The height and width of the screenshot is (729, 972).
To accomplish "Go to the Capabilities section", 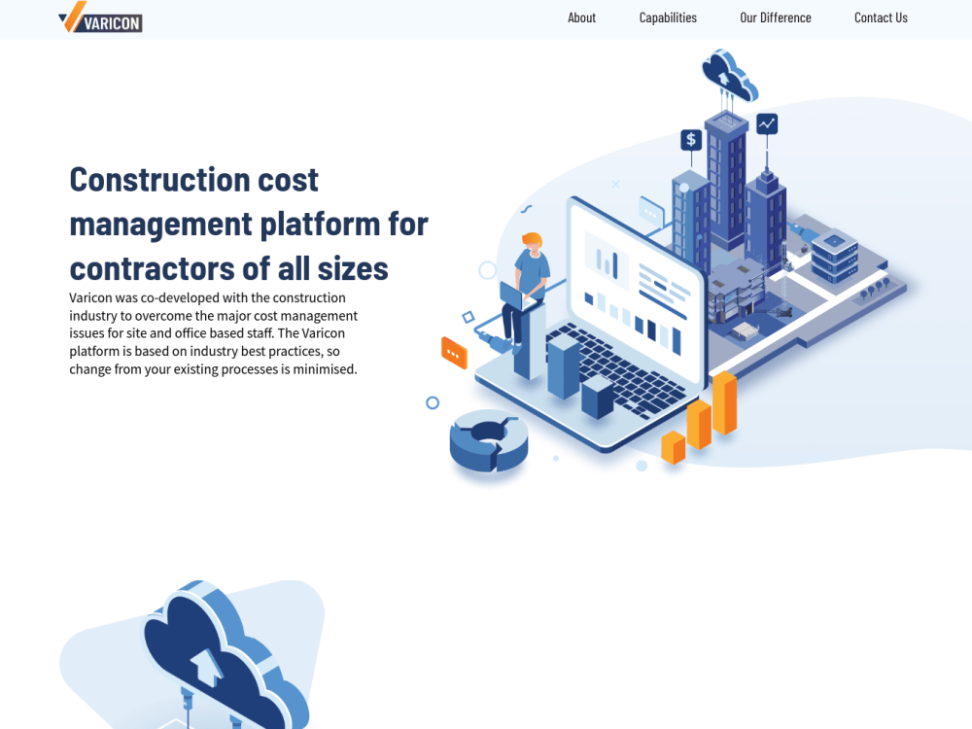I will 668,17.
